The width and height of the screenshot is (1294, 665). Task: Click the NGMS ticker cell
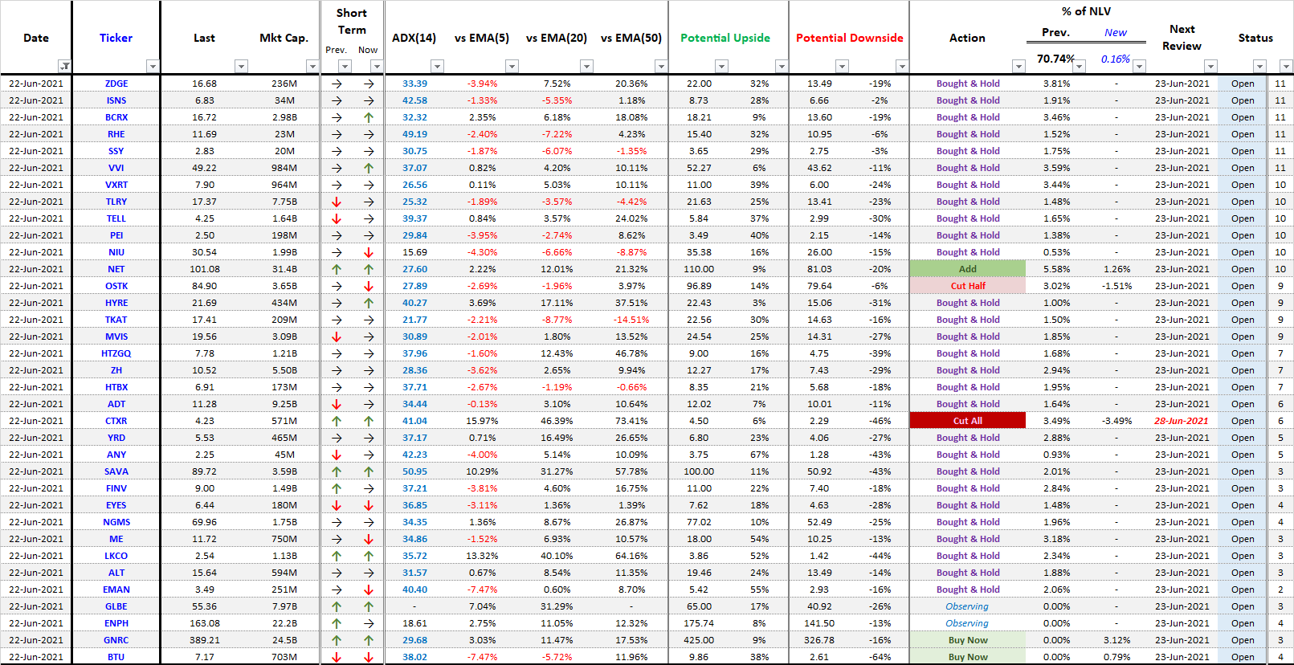tap(116, 522)
